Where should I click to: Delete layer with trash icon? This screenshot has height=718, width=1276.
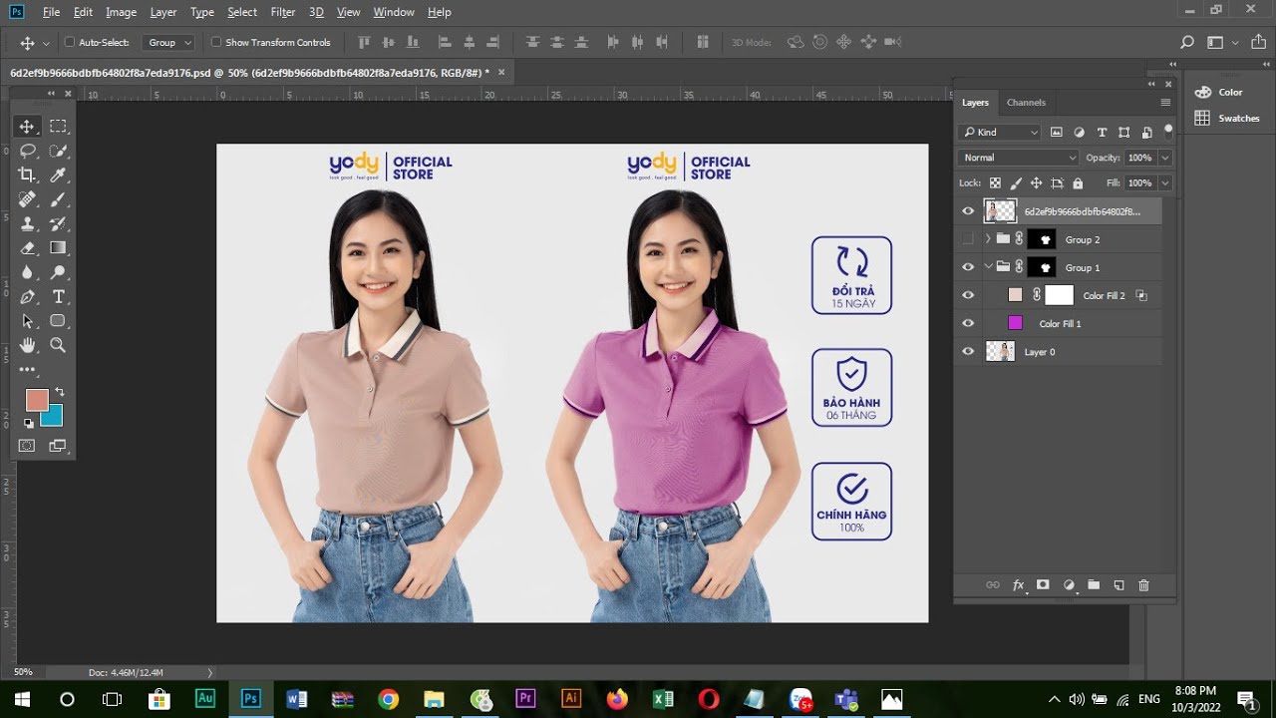(x=1143, y=585)
